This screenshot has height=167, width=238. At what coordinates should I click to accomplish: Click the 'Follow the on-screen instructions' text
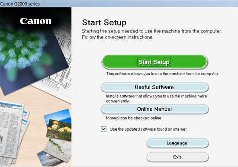click(117, 37)
